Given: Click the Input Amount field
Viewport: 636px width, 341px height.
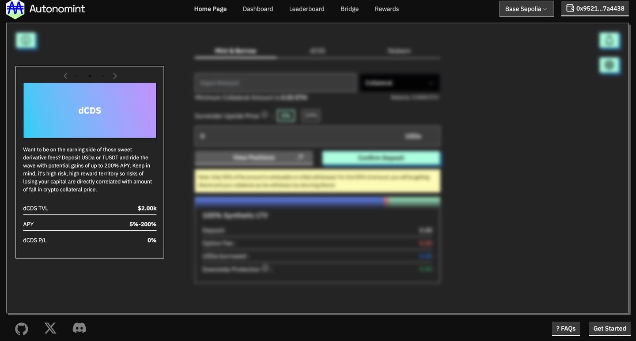Looking at the screenshot, I should pos(276,83).
